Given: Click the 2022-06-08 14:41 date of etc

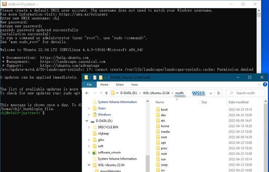Looking at the screenshot, I should [x=240, y=120].
